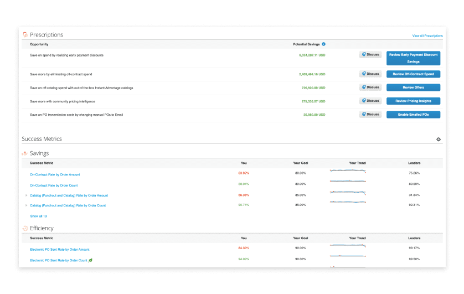Viewport: 464px width, 294px height.
Task: Expand Catalog Rate by Order Amount row
Action: [27, 195]
